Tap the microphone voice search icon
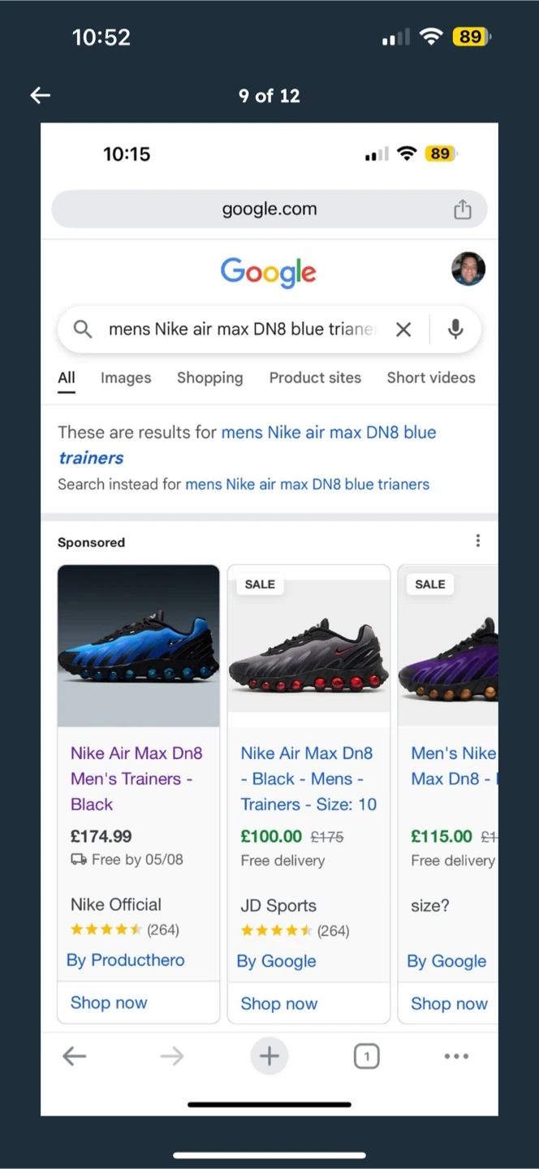Screen dimensions: 539x1169 pos(455,330)
